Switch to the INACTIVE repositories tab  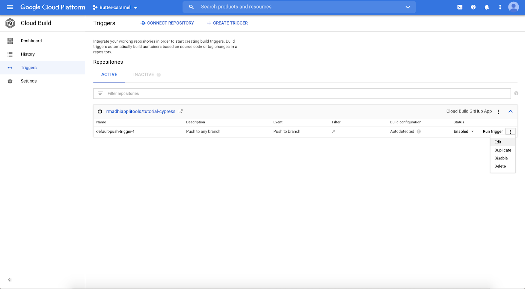point(144,74)
